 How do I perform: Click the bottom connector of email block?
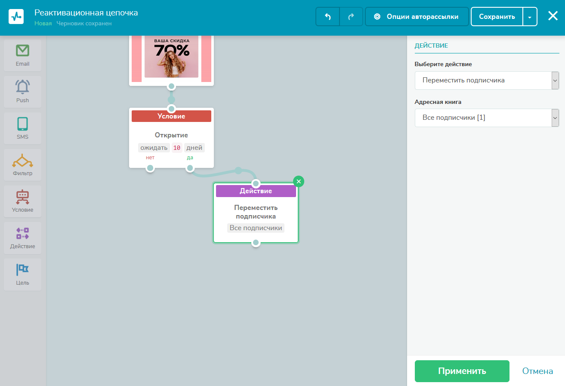tap(171, 86)
